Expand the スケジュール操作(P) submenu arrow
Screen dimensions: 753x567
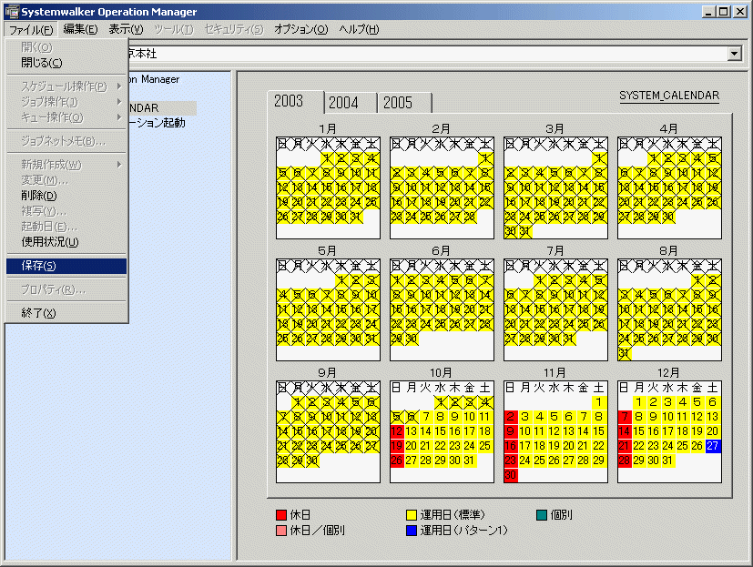pyautogui.click(x=119, y=86)
